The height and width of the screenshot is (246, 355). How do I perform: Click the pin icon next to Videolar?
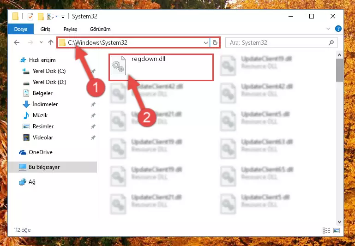point(93,138)
